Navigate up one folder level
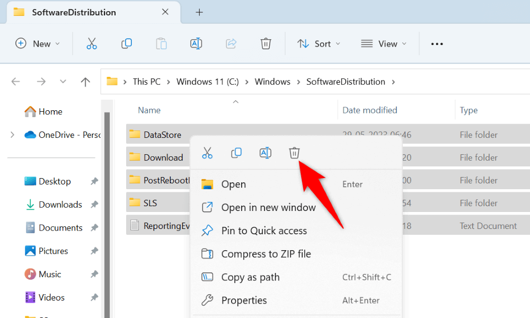The width and height of the screenshot is (530, 318). click(85, 82)
